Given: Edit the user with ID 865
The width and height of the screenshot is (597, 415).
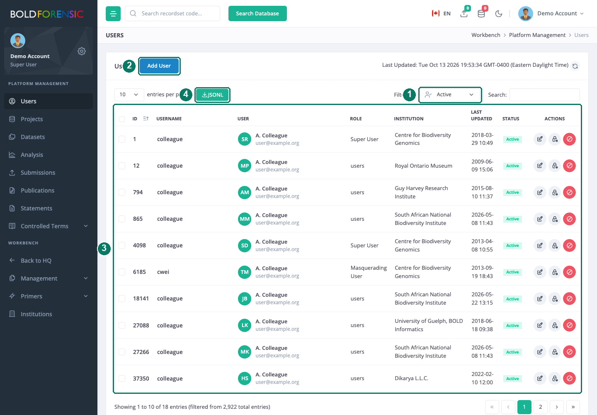Looking at the screenshot, I should coord(540,219).
